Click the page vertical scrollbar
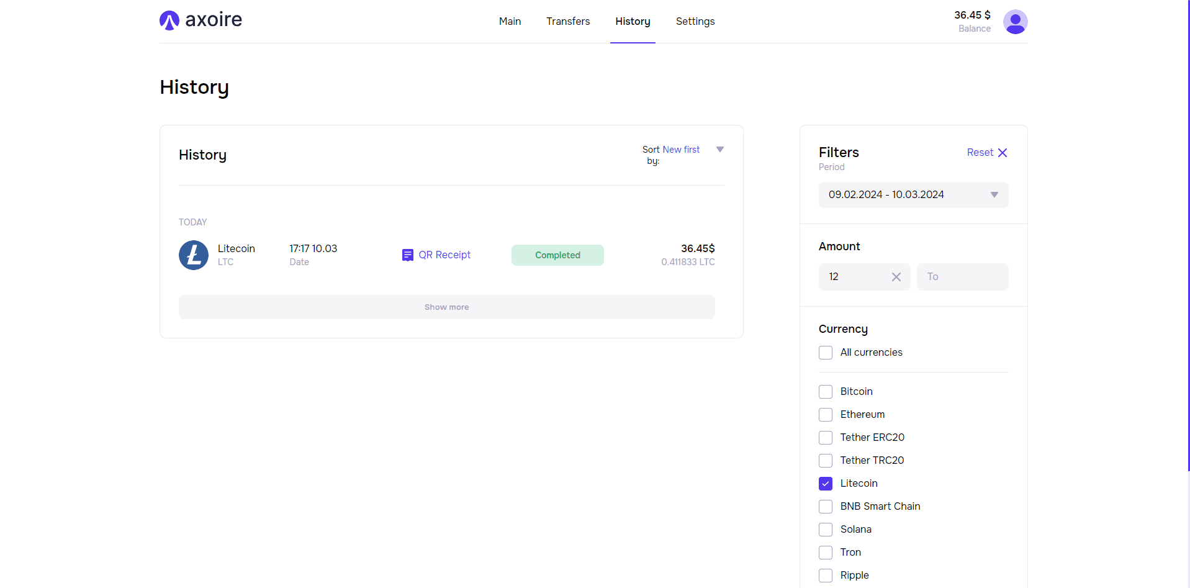The image size is (1190, 588). tap(1188, 236)
